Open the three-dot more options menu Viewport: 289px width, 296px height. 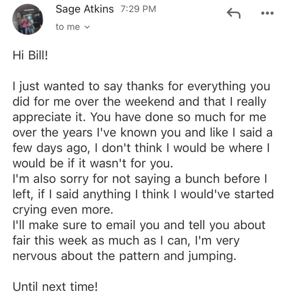[x=268, y=14]
